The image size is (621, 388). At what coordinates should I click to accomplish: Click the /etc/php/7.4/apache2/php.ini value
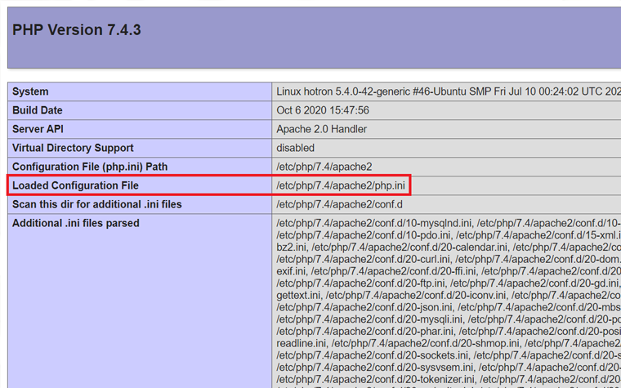click(x=341, y=185)
